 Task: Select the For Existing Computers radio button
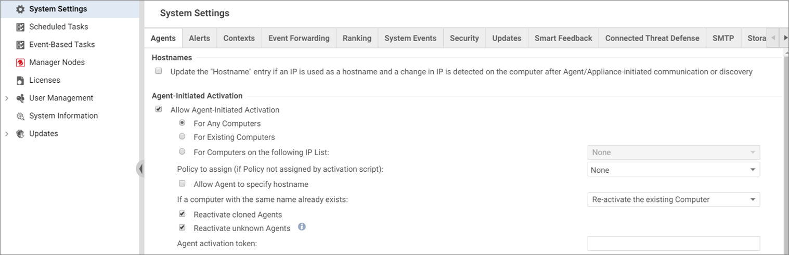tap(182, 137)
